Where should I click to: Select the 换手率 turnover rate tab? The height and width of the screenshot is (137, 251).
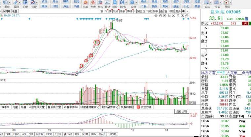(5, 107)
